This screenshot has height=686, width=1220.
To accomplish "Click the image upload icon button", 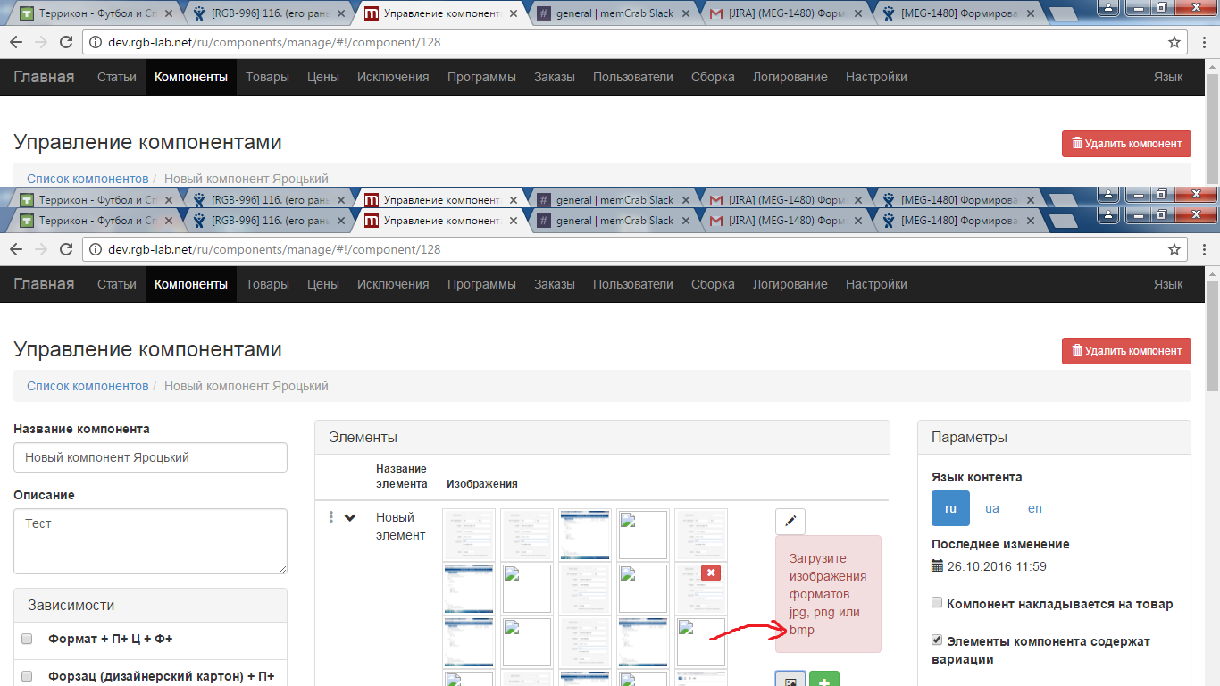I will pyautogui.click(x=790, y=681).
